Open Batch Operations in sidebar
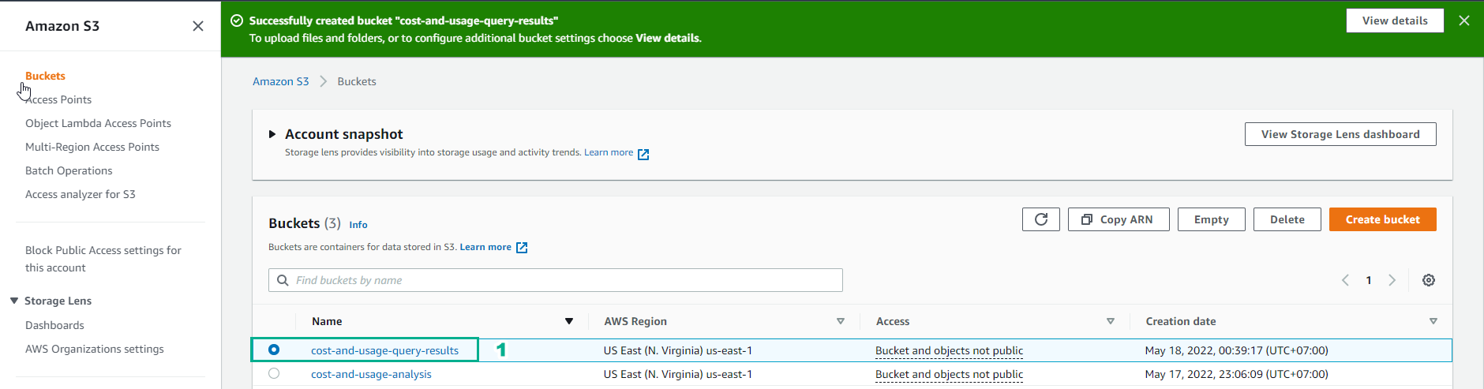This screenshot has height=389, width=1484. point(69,170)
